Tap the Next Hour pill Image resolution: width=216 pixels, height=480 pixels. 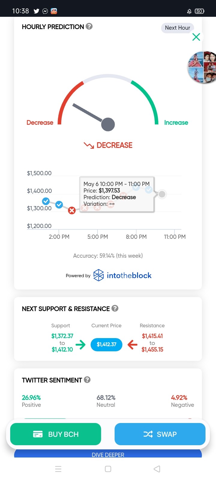pyautogui.click(x=178, y=28)
